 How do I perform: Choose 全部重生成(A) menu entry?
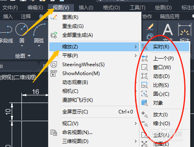click(78, 35)
